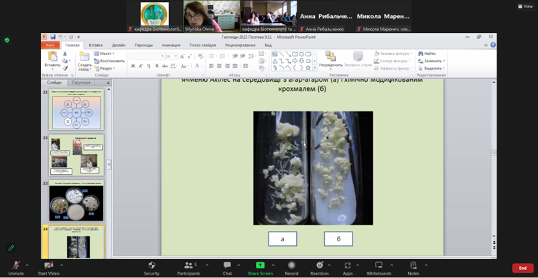538x278 pixels.
Task: Click Создать слайд new slide button
Action: tap(84, 61)
